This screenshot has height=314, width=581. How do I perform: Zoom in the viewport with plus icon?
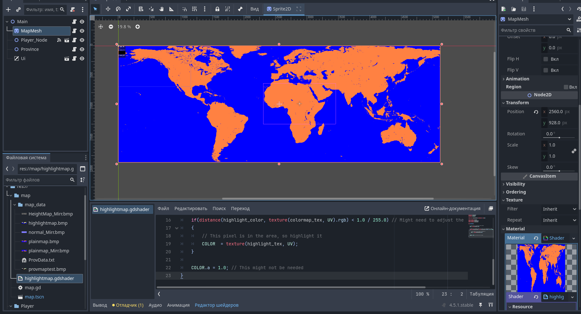[138, 27]
